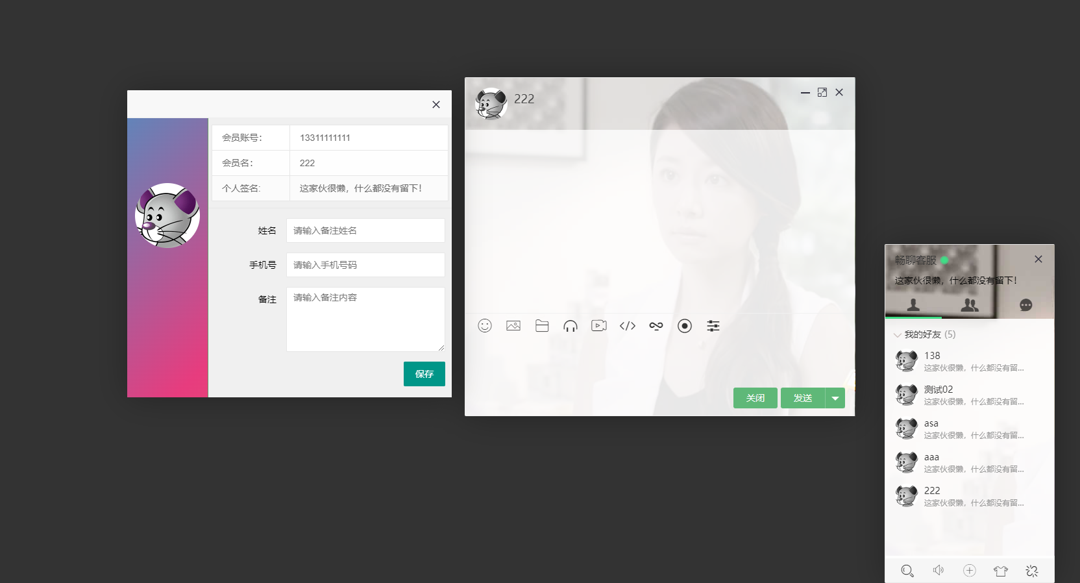Mute sounds using the speaker icon
Viewport: 1080px width, 583px height.
tap(939, 570)
